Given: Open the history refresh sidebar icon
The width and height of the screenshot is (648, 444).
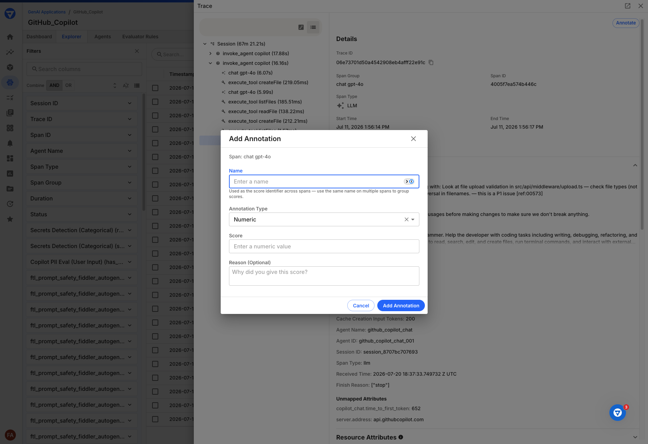Looking at the screenshot, I should 10,204.
